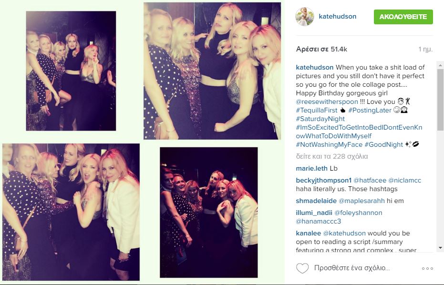Expand all 228 comments link

pos(332,156)
